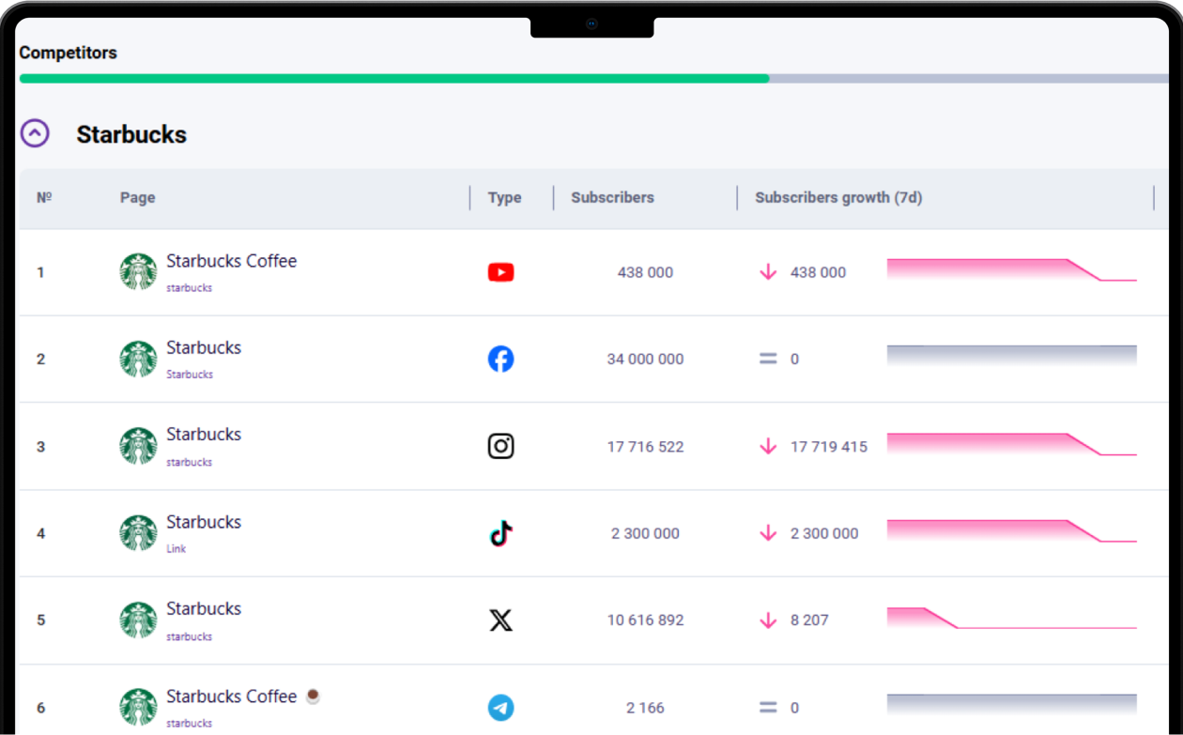Sort by Subscribers growth (7d) header

point(838,197)
